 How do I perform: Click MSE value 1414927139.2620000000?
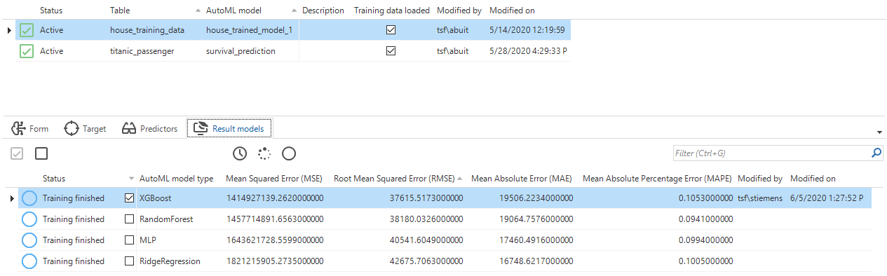click(275, 198)
